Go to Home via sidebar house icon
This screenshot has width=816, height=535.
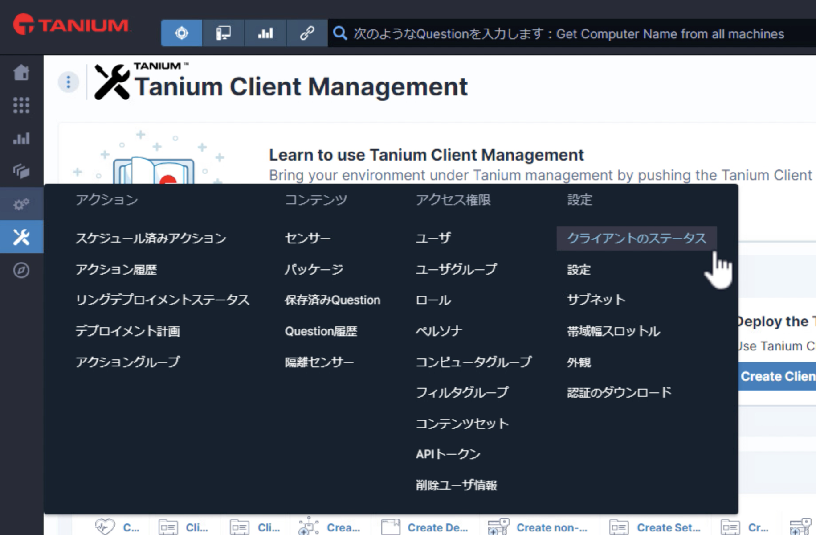21,73
